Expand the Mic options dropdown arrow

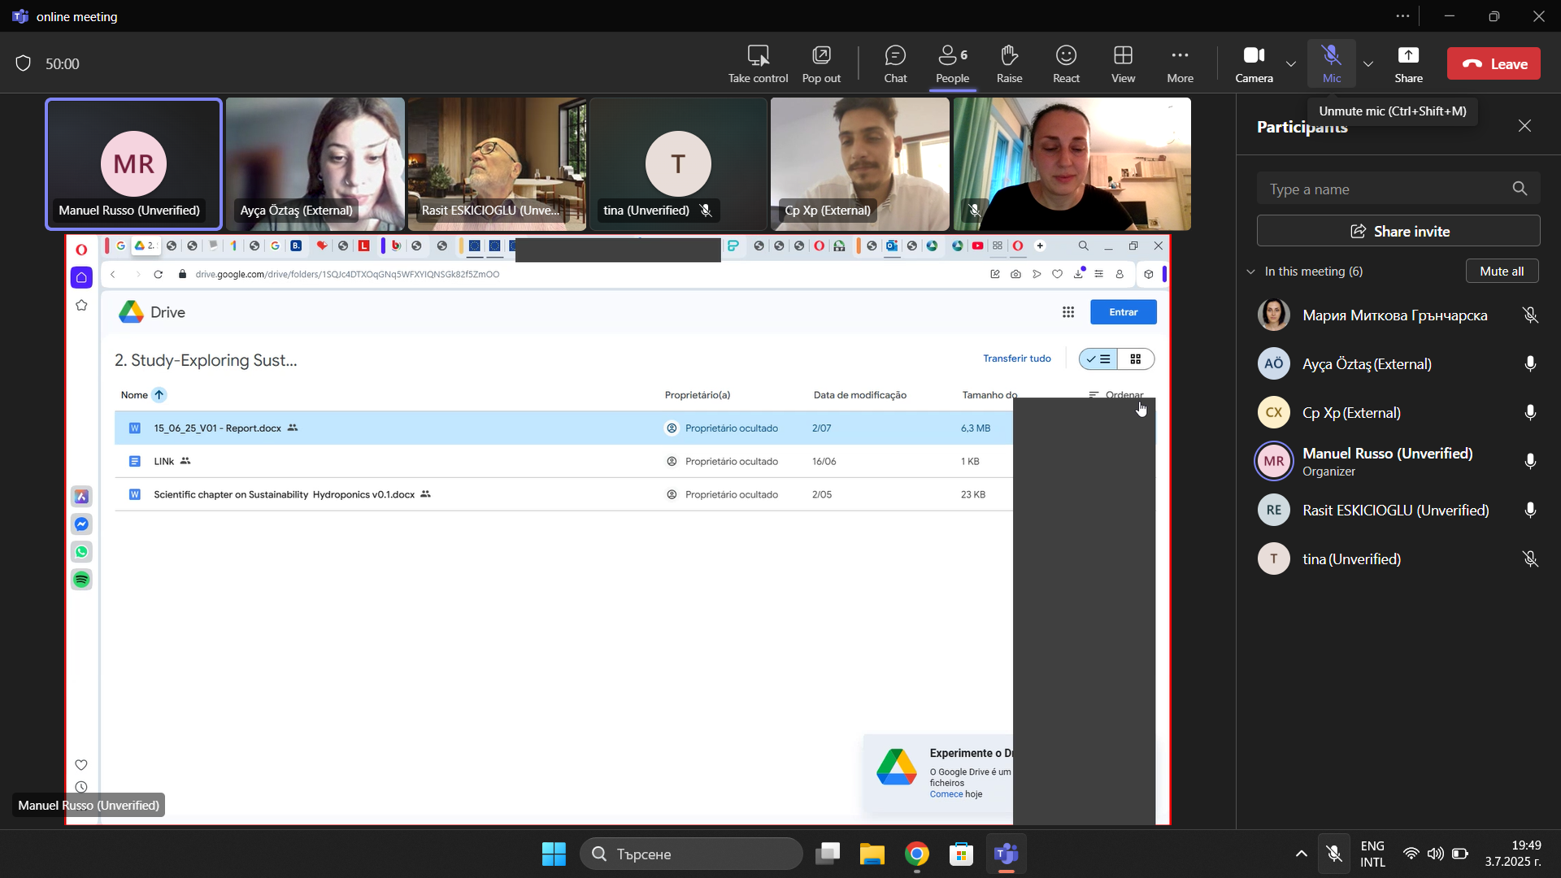point(1368,63)
